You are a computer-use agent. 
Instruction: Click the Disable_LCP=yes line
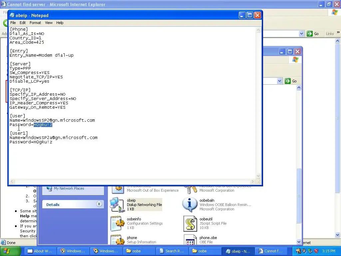point(29,81)
